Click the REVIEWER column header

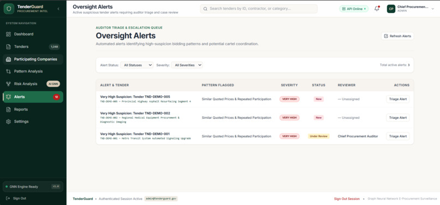click(x=347, y=85)
